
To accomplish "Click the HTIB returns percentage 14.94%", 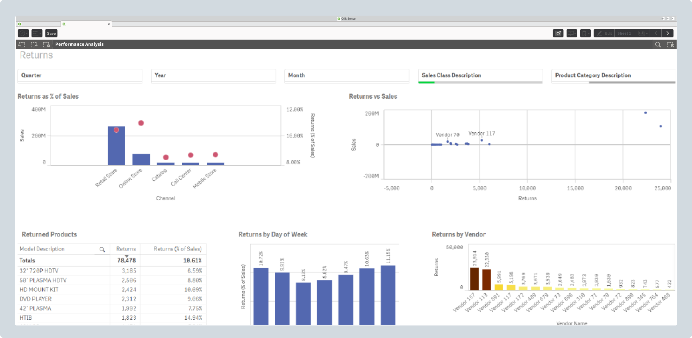I will (x=193, y=318).
